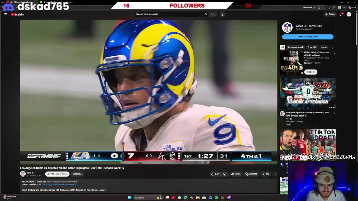Go to the YouTube home logo
Viewport: 358px width, 201px height.
[x=17, y=14]
